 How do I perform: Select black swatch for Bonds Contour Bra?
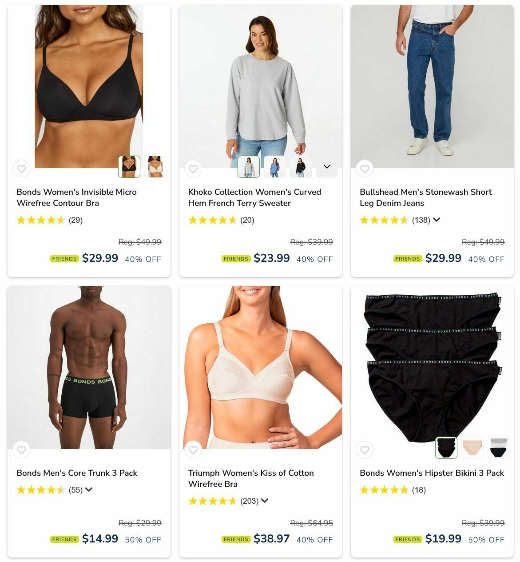pos(129,167)
